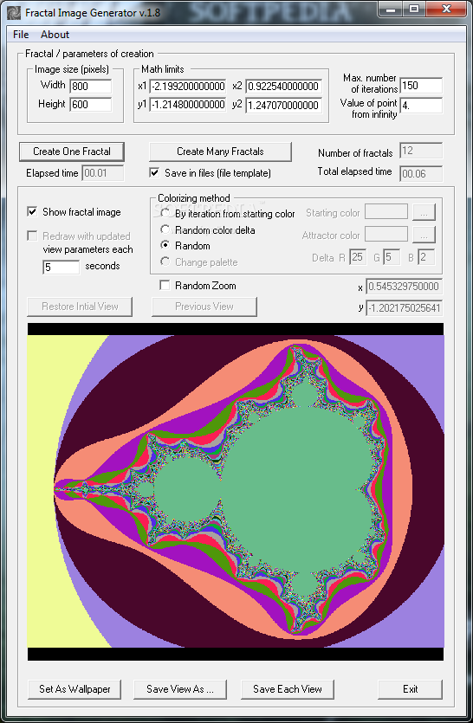473x723 pixels.
Task: Select By iteration from starting color option
Action: tap(165, 214)
